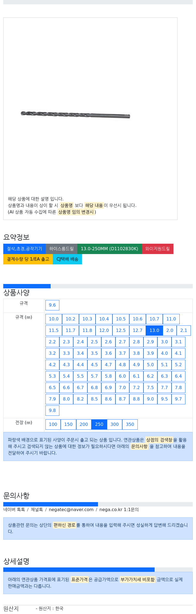Click the drill bit product image
The width and height of the screenshot is (196, 614).
point(75,115)
